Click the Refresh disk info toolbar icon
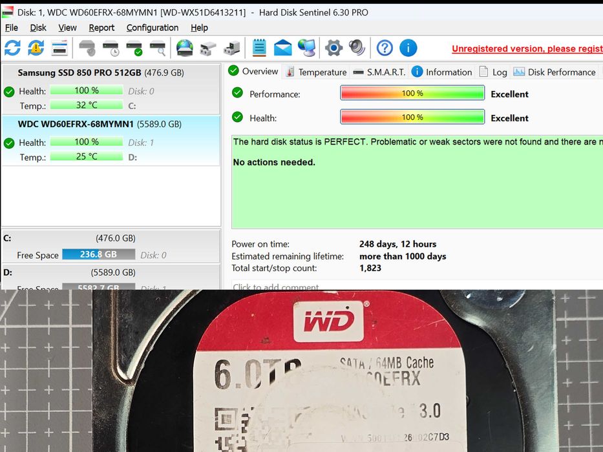 coord(12,48)
